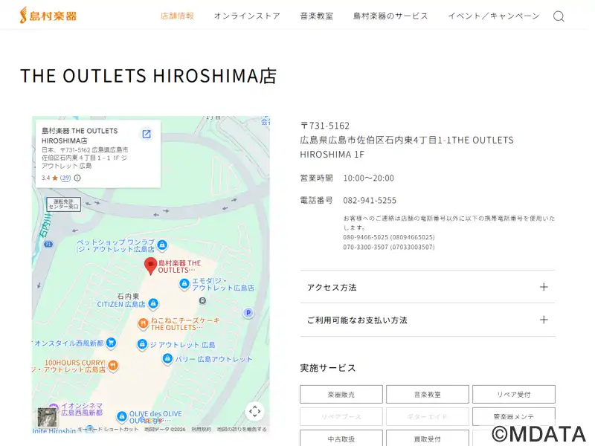Click the rating info circle icon
The image size is (595, 446).
pyautogui.click(x=77, y=178)
